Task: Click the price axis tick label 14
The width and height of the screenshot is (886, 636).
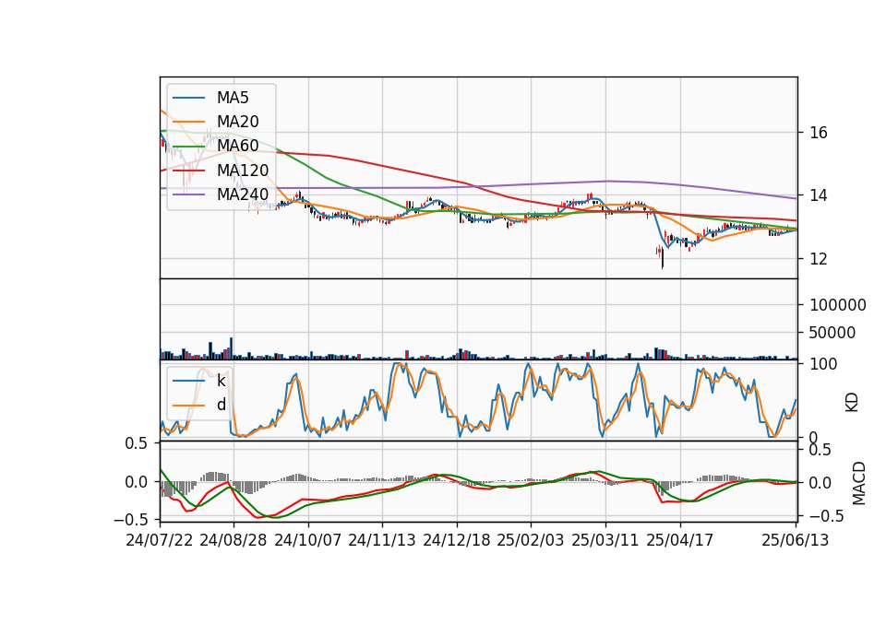Action: pos(819,195)
